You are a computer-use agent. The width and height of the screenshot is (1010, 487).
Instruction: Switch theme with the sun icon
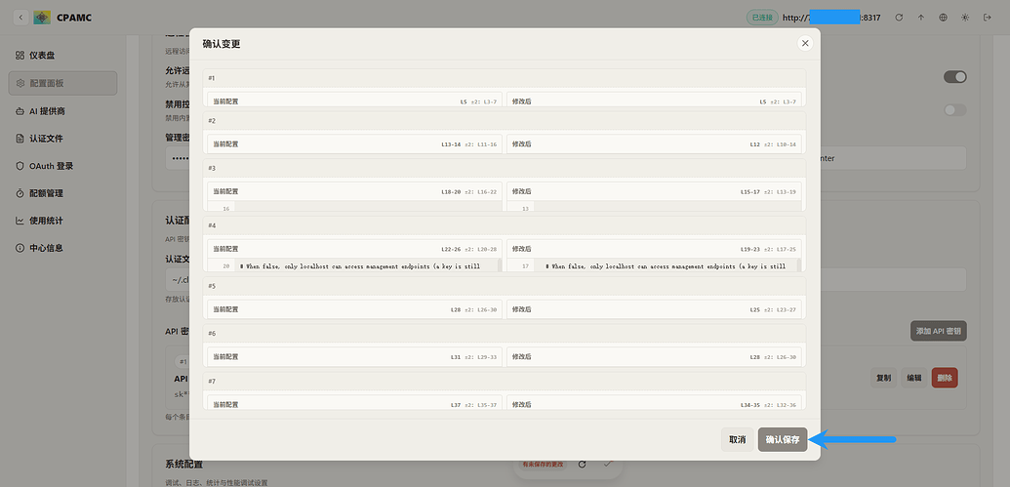point(965,18)
